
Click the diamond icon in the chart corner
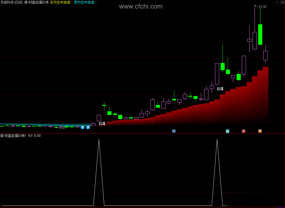[x=277, y=2]
